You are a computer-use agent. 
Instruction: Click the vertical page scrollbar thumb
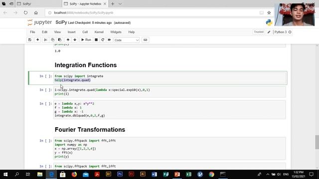(317, 142)
